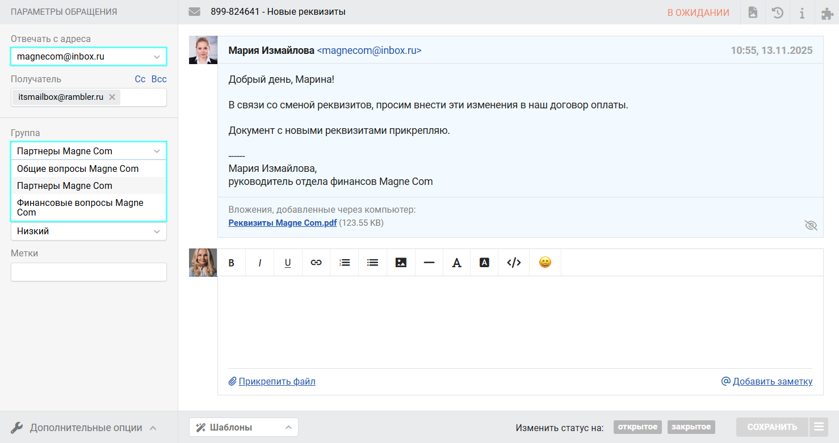This screenshot has height=443, width=839.
Task: Click into the Метки input field
Action: [x=89, y=272]
